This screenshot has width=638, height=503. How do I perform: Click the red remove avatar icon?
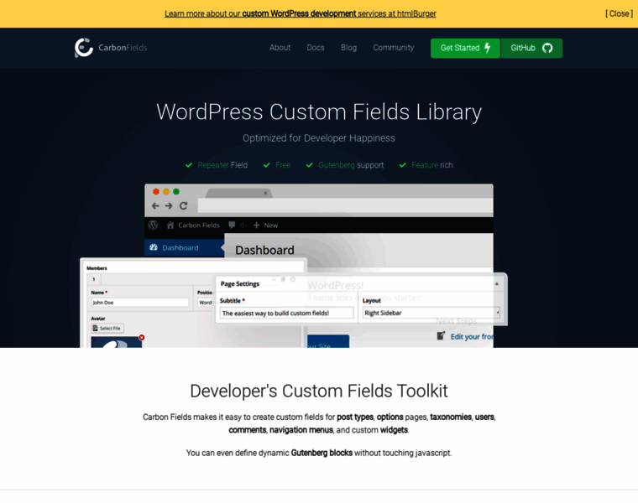142,337
